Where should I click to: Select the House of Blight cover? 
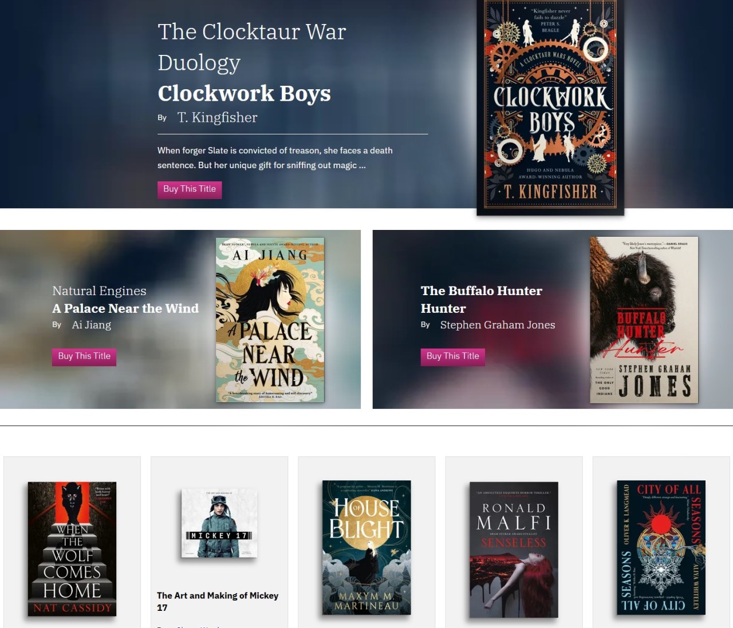pos(366,548)
